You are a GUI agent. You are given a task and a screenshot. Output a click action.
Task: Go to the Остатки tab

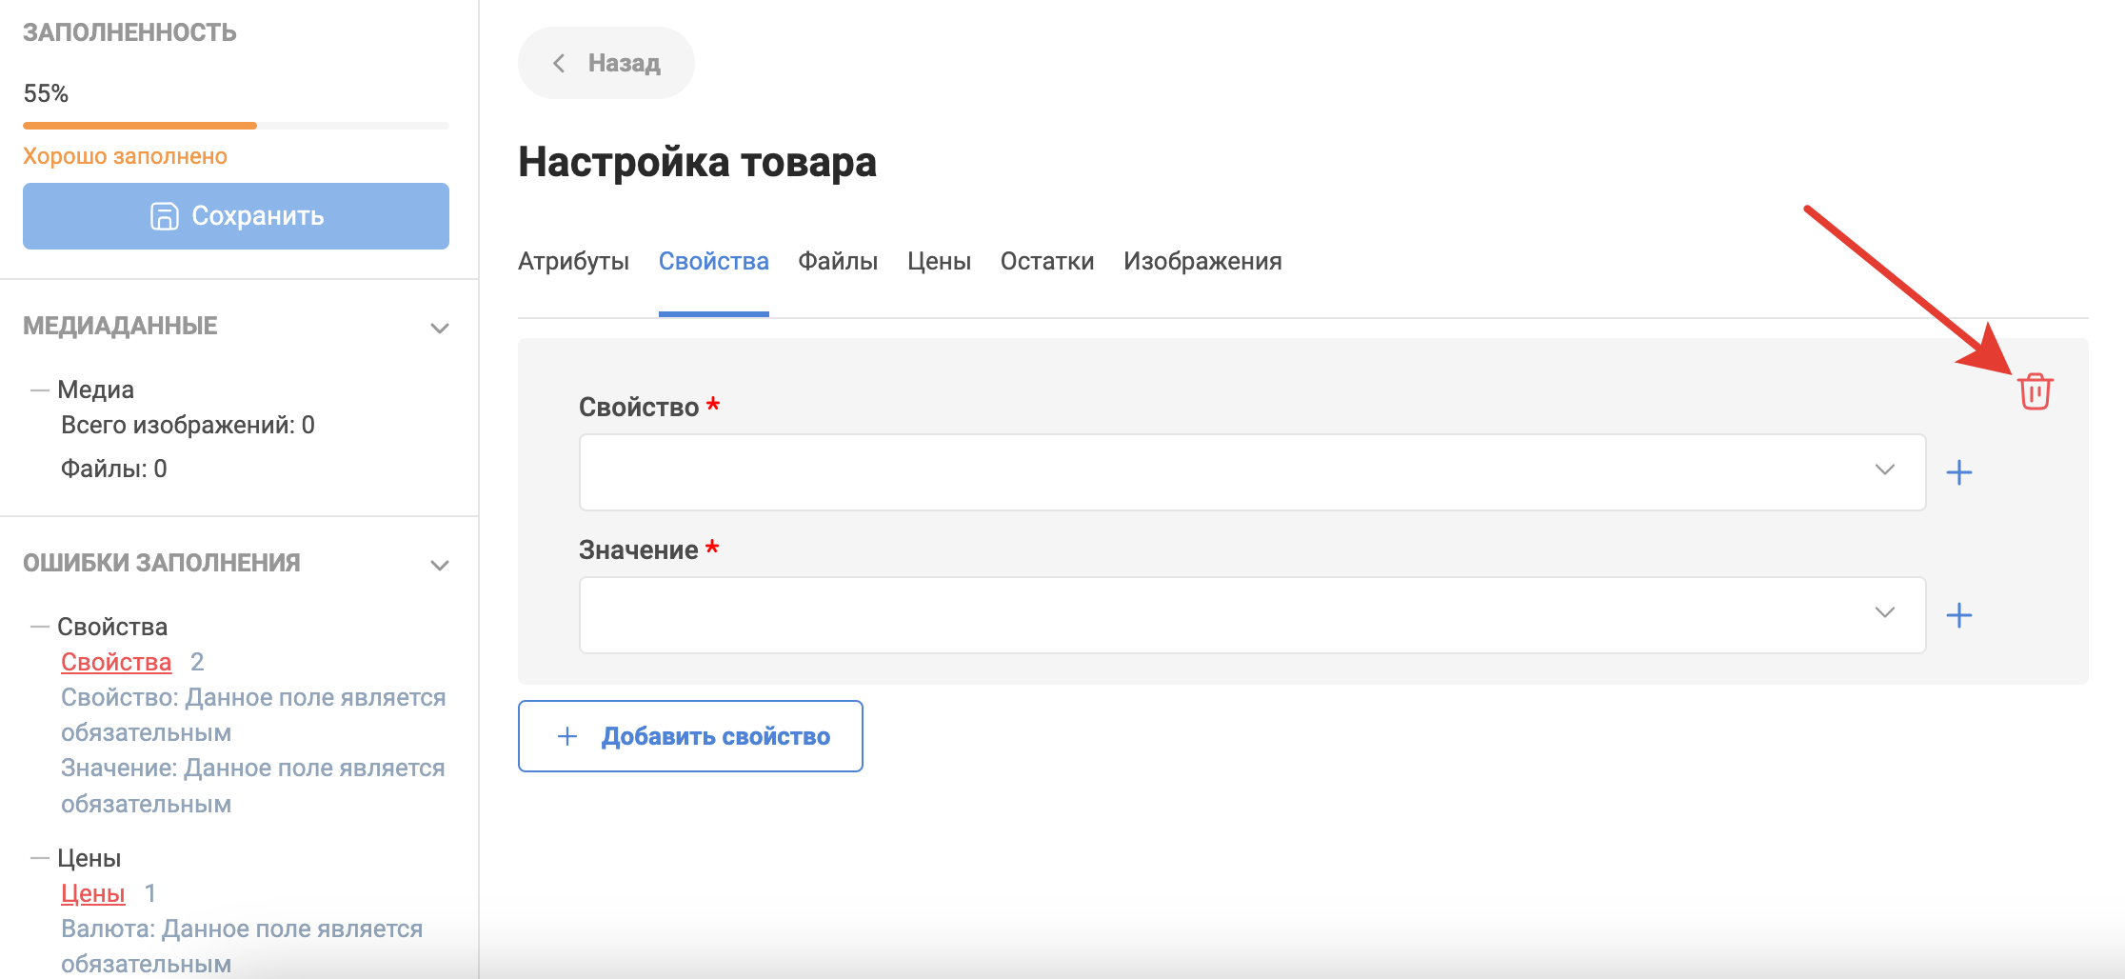(x=1046, y=262)
